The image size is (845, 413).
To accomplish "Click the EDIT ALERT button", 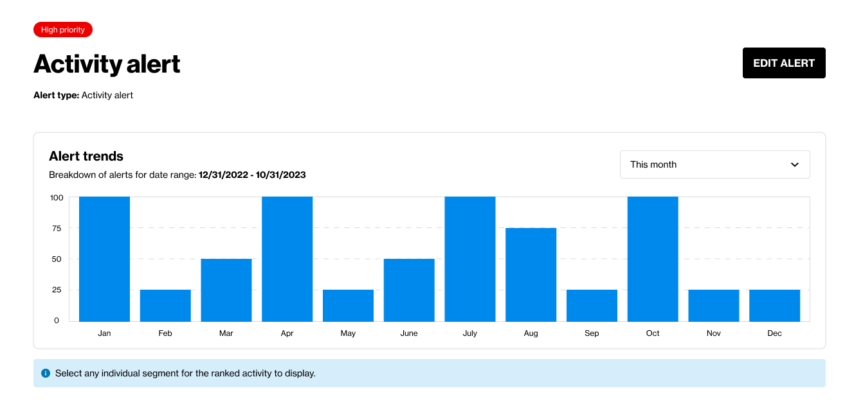I will [784, 63].
